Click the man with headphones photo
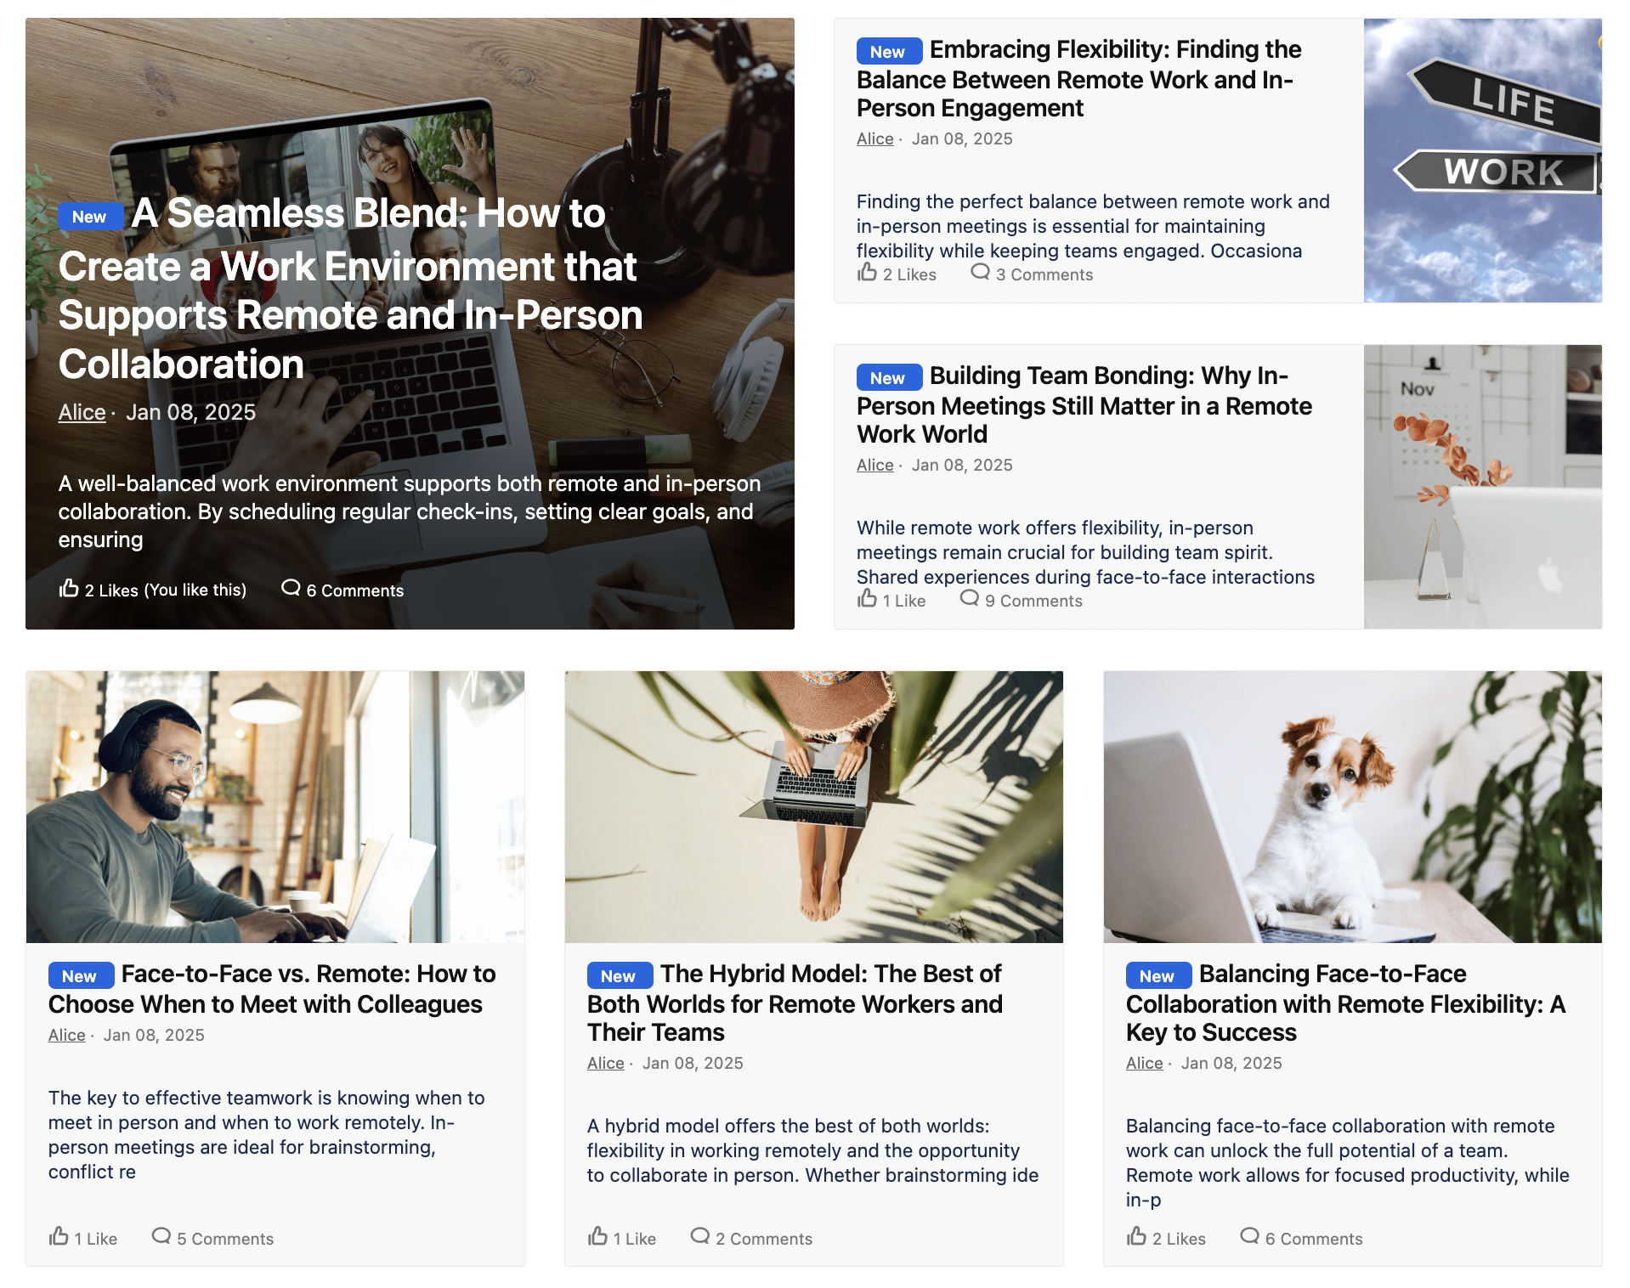1630x1288 pixels. (x=275, y=807)
